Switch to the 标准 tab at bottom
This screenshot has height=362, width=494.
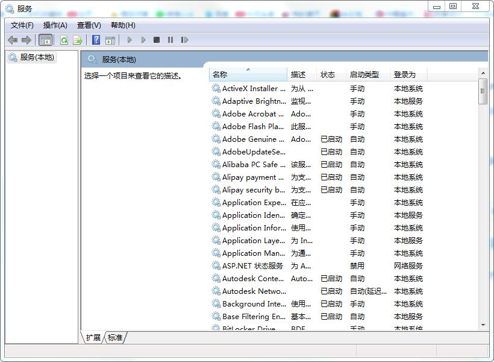pyautogui.click(x=114, y=338)
